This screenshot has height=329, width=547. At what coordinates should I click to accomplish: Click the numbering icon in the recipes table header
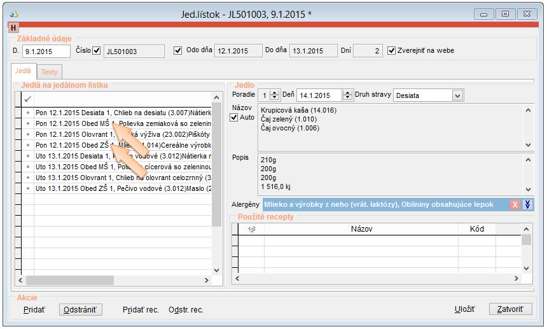(x=251, y=228)
